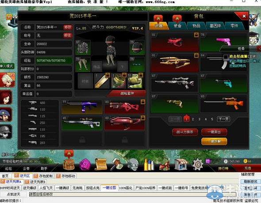This screenshot has height=203, width=261.
Task: Toggle the 声音 sound on/off button
Action: (250, 195)
